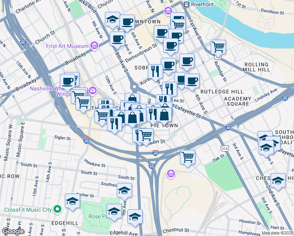The height and width of the screenshot is (236, 294).
Task: Open the Riverfront train station icon
Action: pos(186,4)
